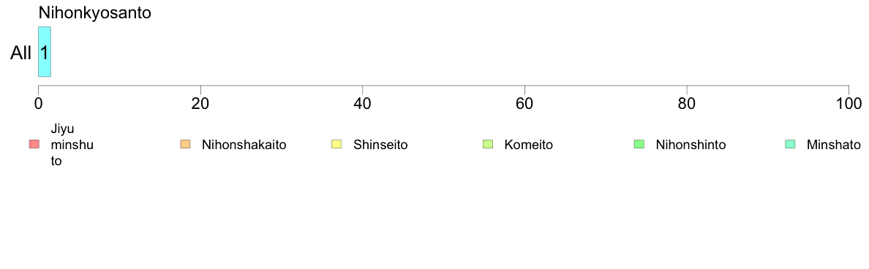
Task: Click the axis tick label 100
Action: [848, 103]
